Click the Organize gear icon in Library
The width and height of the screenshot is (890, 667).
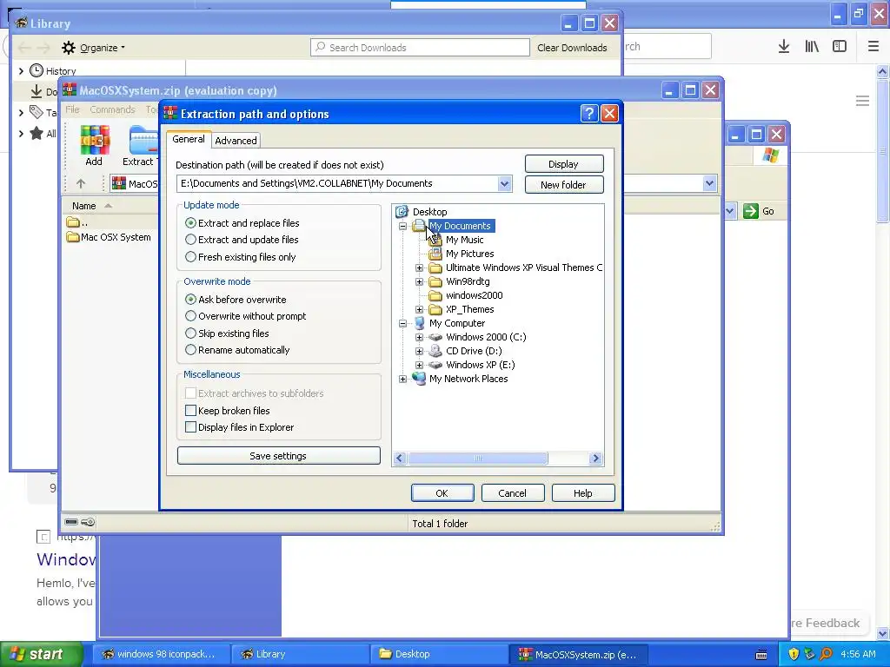(68, 48)
